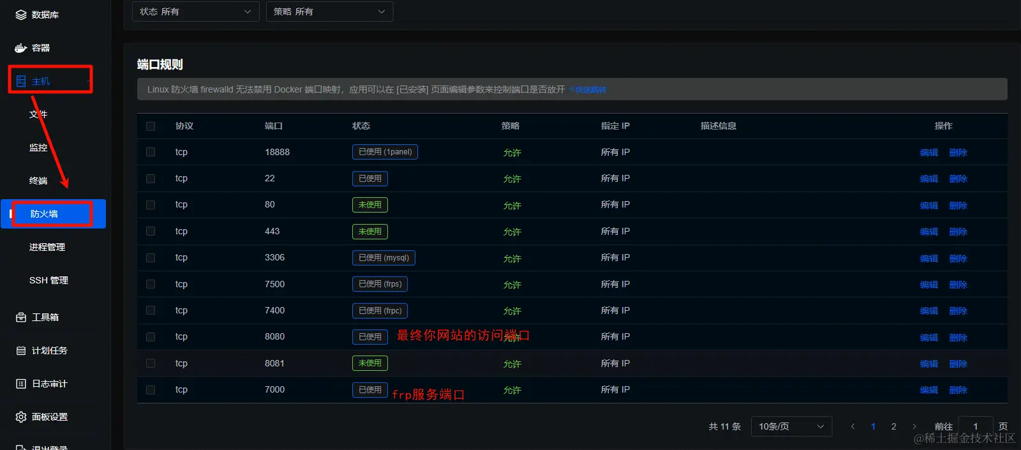Click 删除 for port 18888
The width and height of the screenshot is (1021, 450).
point(958,153)
